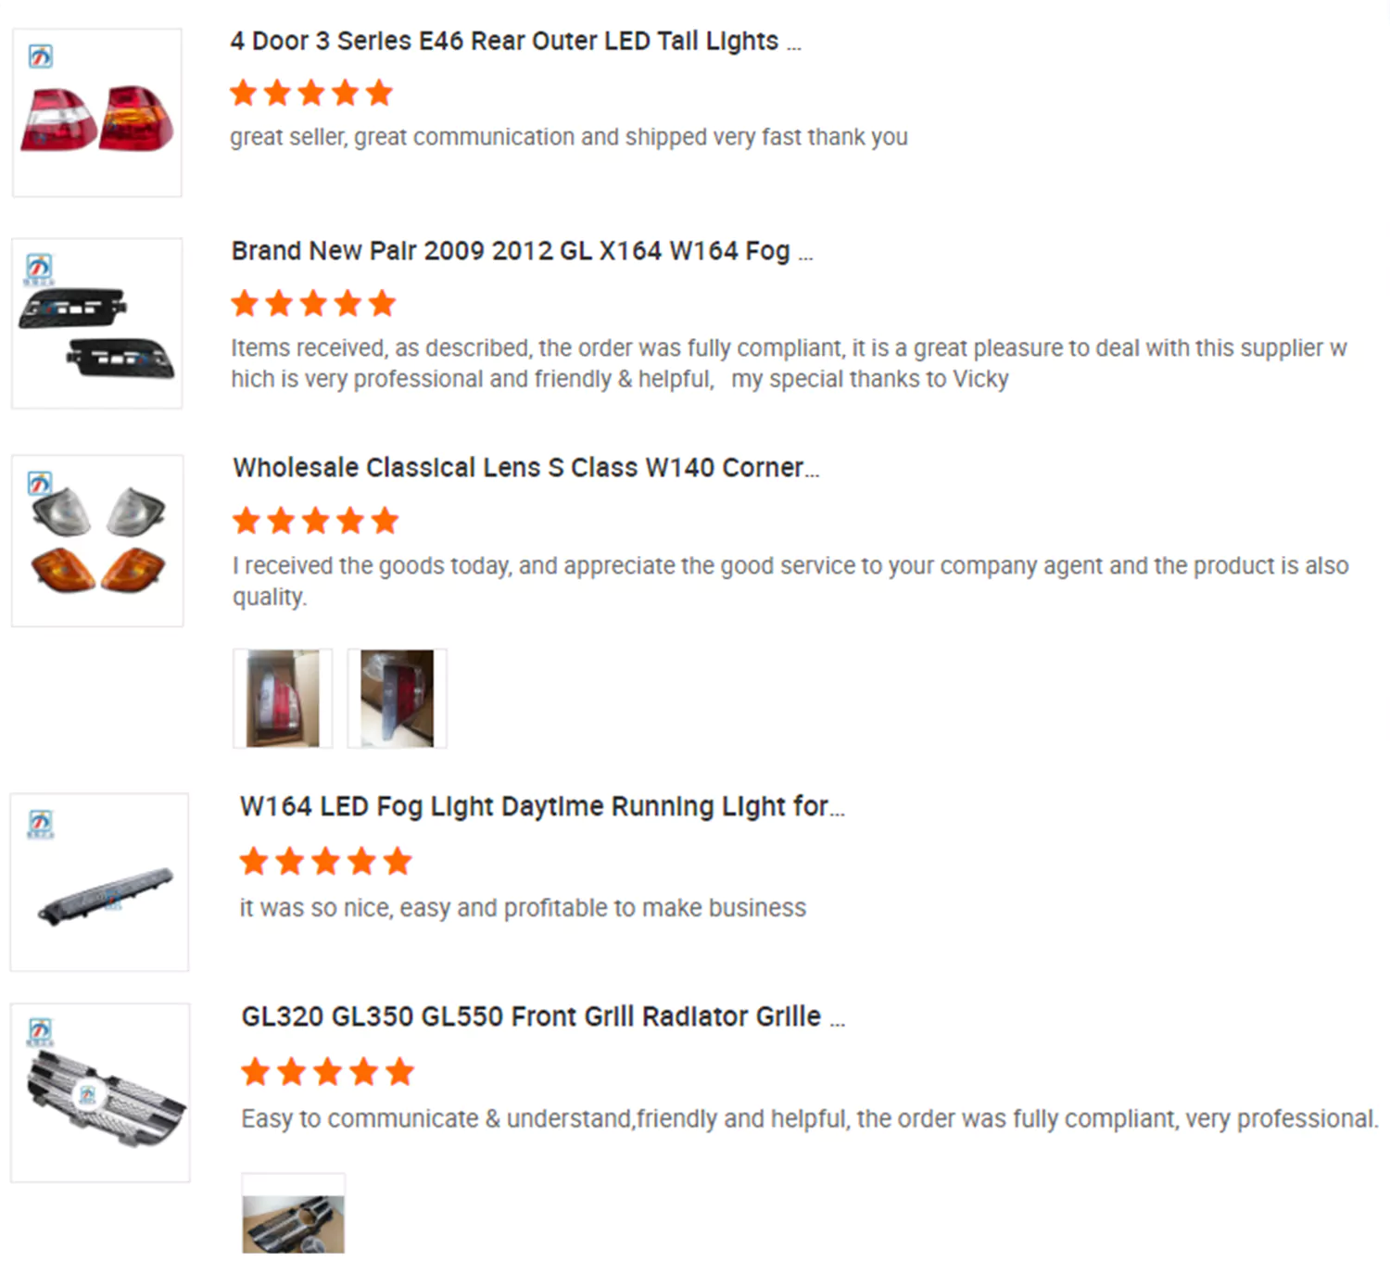Open the E46 tail lights product image
This screenshot has width=1390, height=1274.
(x=97, y=112)
